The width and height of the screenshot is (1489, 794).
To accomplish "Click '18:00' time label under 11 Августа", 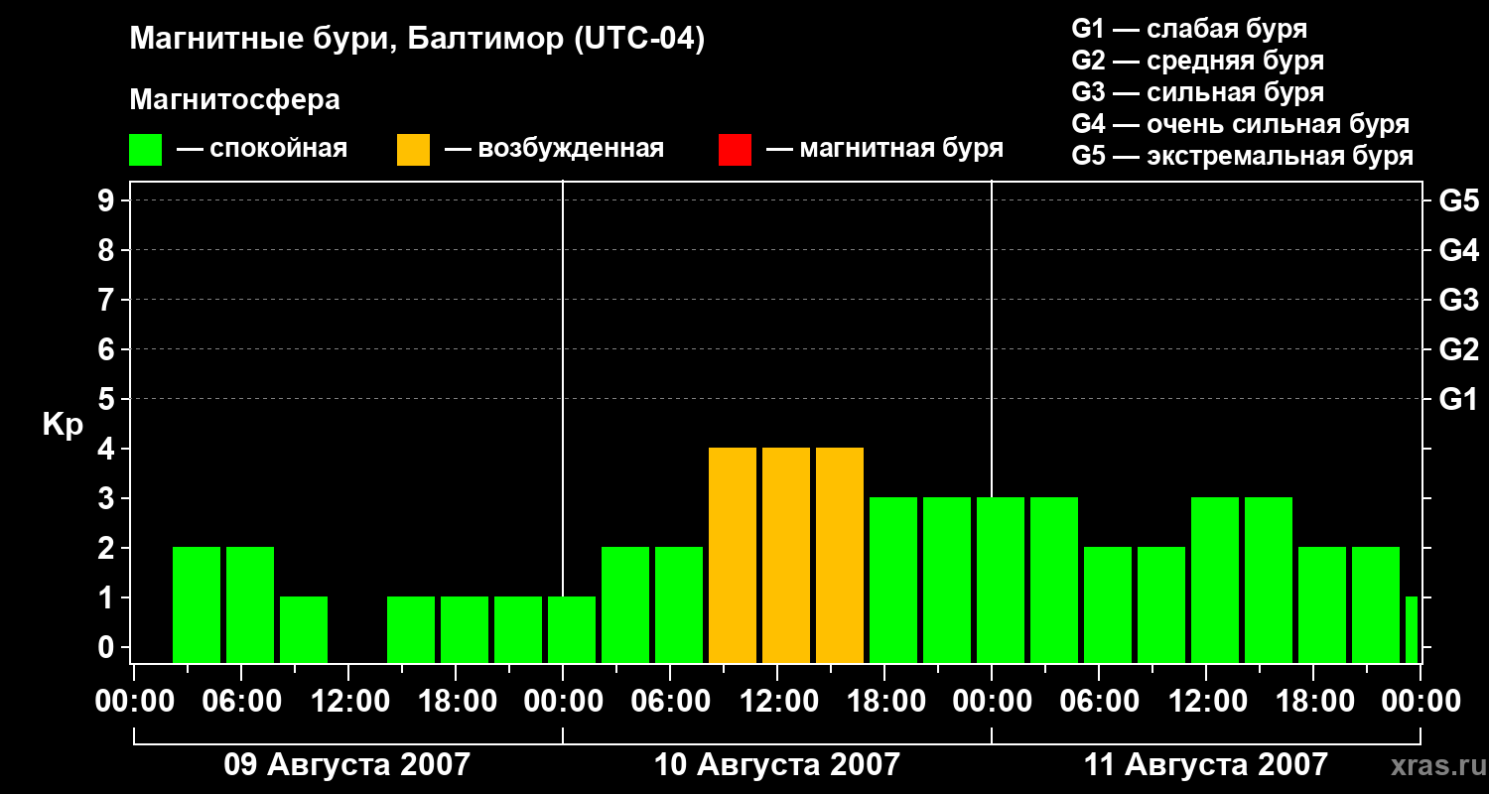I will [x=1313, y=702].
